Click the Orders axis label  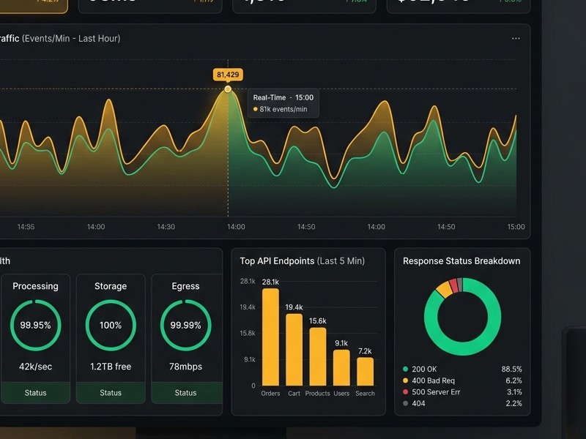coord(270,394)
